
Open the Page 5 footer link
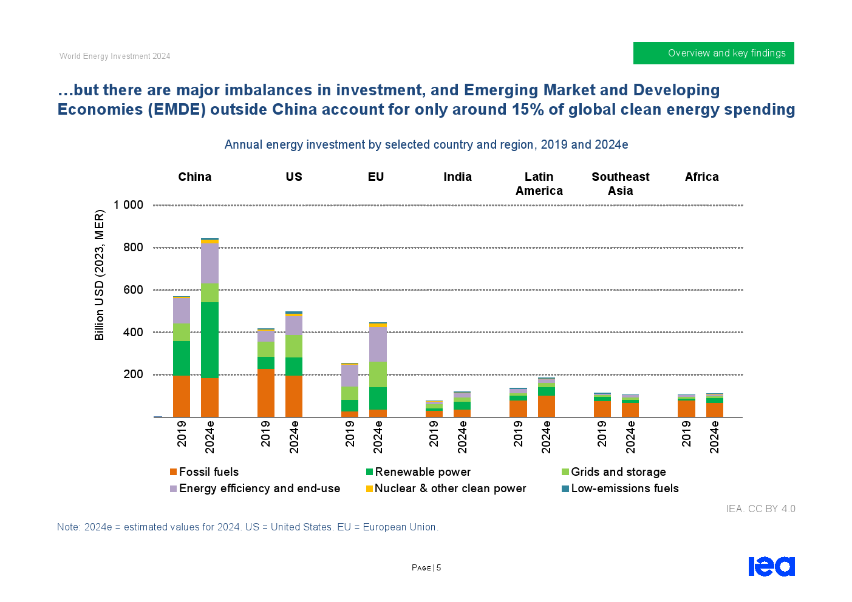tap(426, 567)
